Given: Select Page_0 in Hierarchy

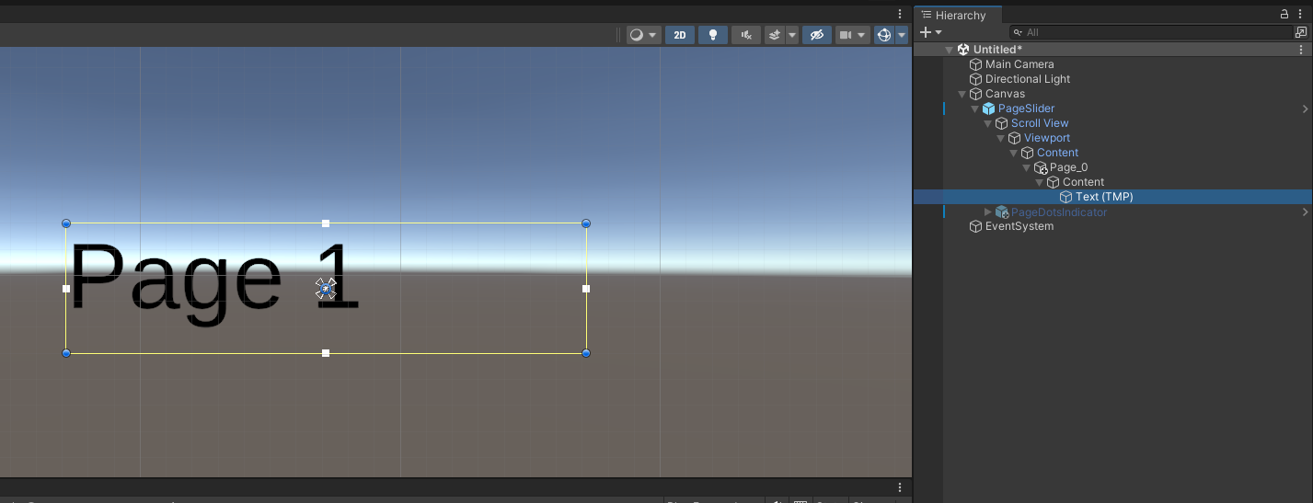Looking at the screenshot, I should tap(1068, 167).
